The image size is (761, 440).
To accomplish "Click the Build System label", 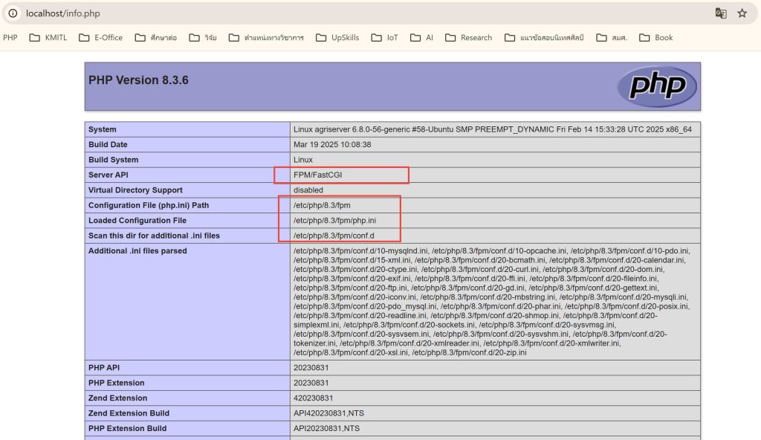I will pos(113,160).
